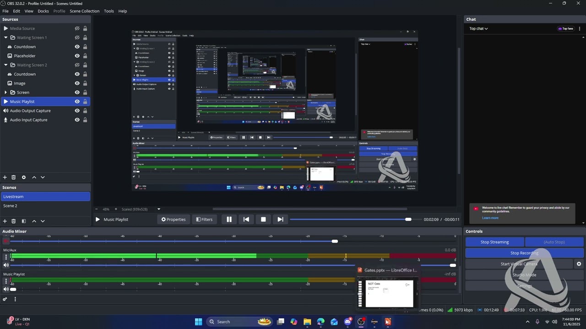Open the Help menu

123,11
